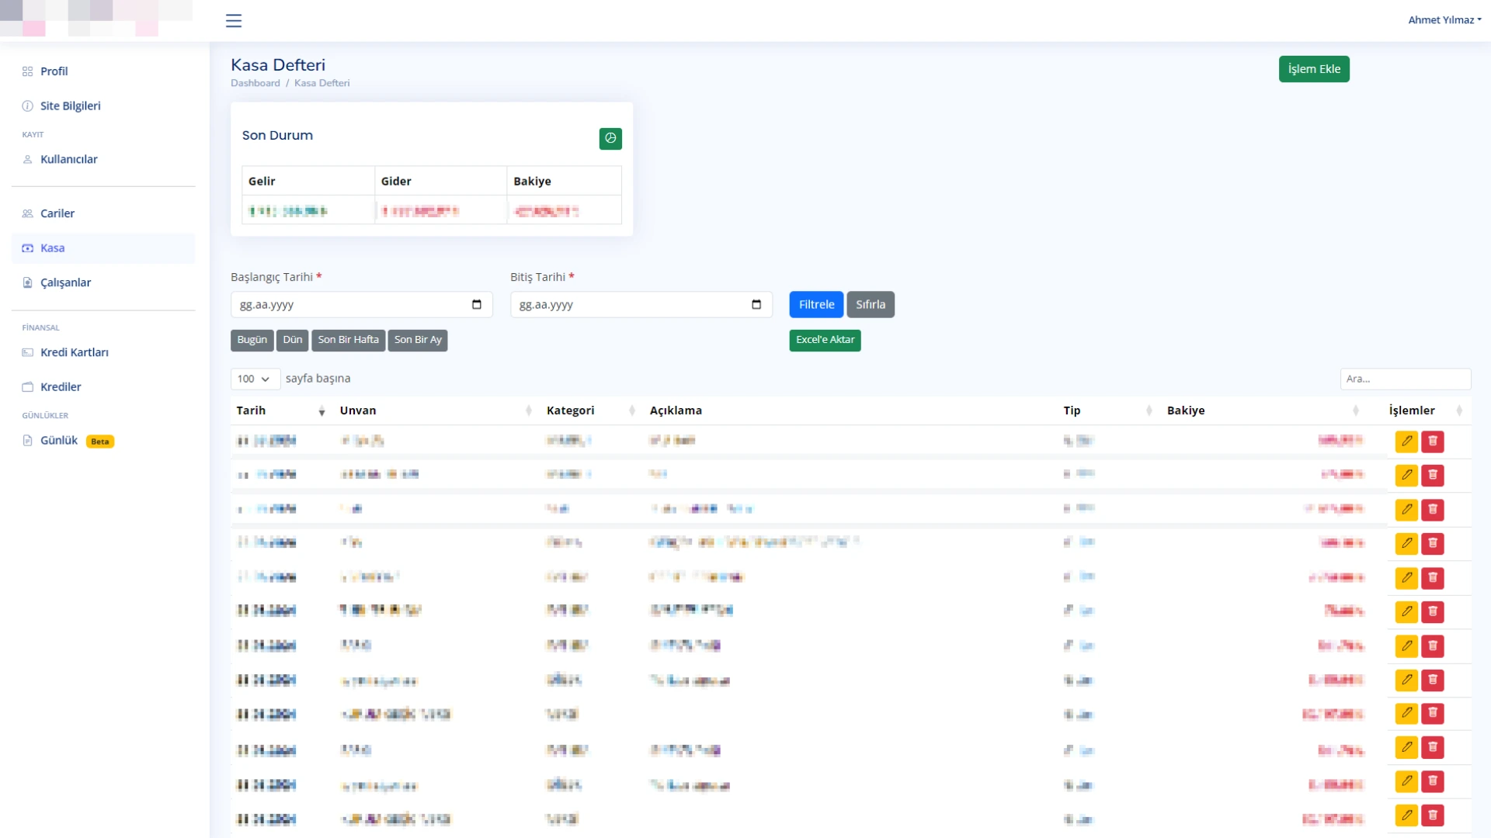Screen dimensions: 1491x838
Task: Select the Son Bir Hafta quick filter
Action: point(348,340)
